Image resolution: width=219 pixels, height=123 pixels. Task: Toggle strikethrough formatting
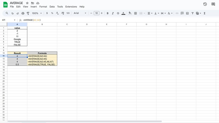(x=118, y=13)
